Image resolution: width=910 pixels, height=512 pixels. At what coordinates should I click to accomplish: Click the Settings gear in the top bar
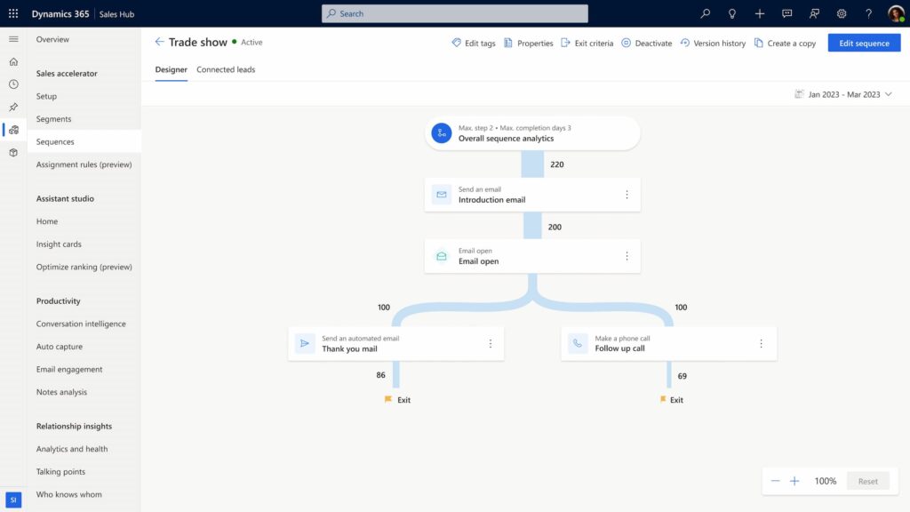(x=842, y=13)
